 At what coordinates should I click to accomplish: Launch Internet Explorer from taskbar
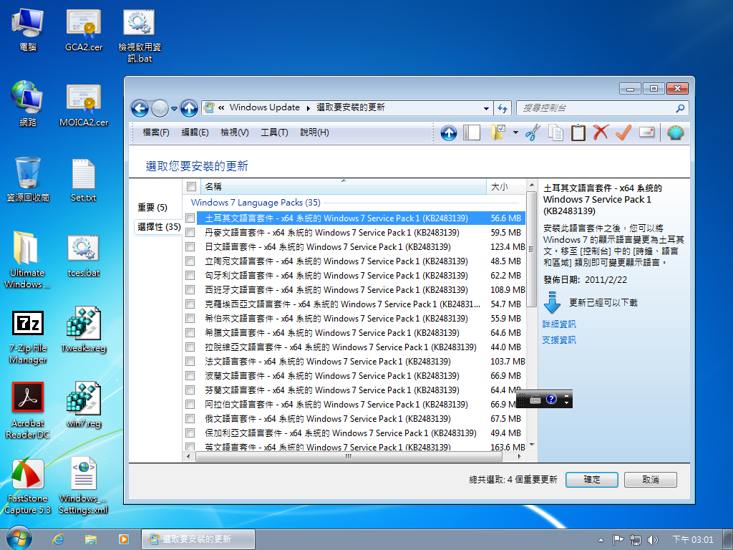[58, 539]
